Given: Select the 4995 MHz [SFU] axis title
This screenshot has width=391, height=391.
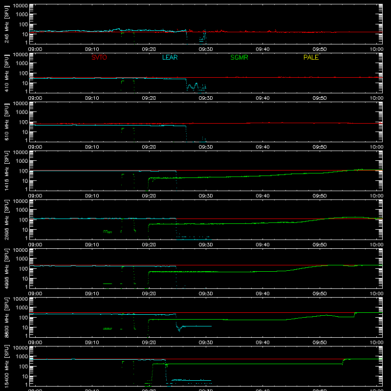Looking at the screenshot, I should 6,268.
